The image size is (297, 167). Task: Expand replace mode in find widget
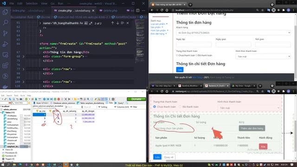click(x=40, y=23)
